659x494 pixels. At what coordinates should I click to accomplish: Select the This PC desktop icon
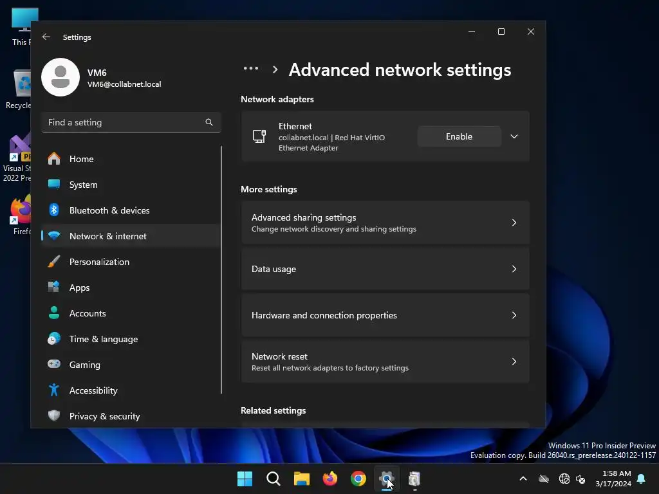pyautogui.click(x=21, y=27)
